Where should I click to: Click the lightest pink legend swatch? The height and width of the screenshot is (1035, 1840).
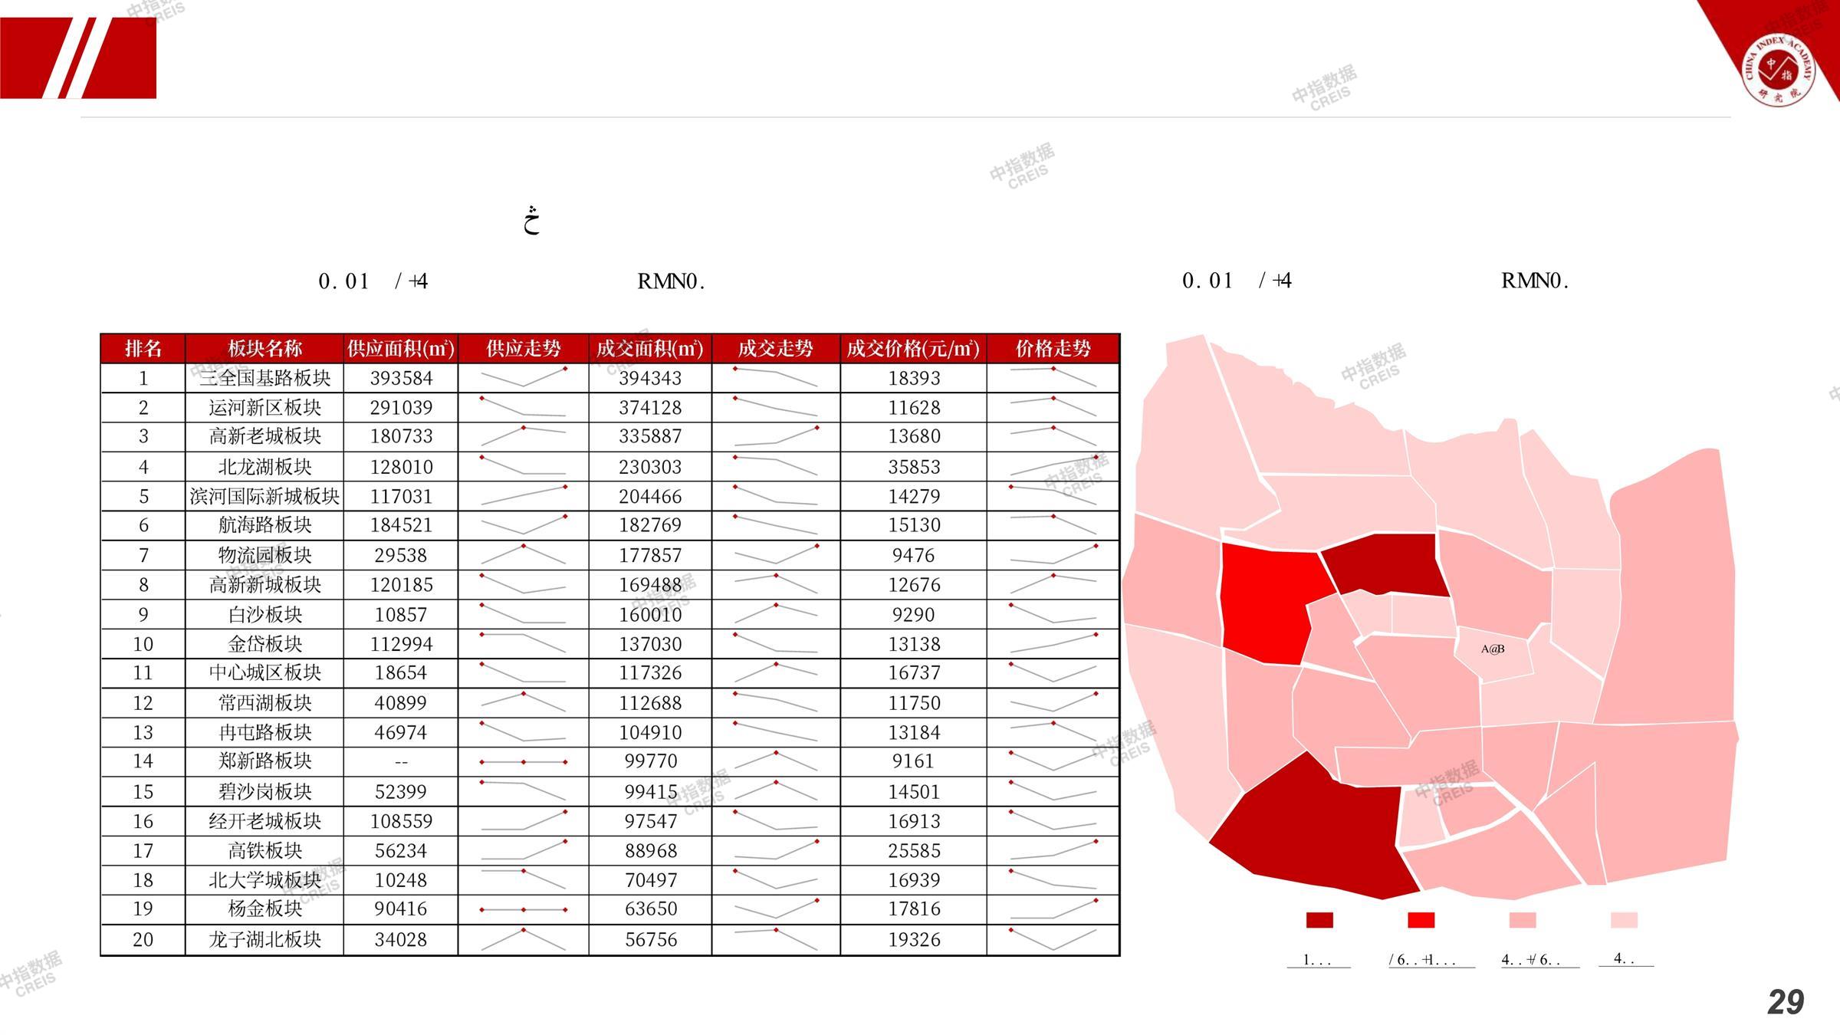[x=1624, y=920]
